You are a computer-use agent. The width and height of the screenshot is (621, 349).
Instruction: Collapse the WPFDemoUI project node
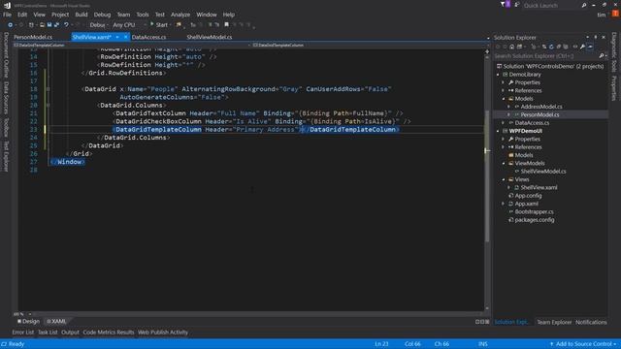pos(498,131)
